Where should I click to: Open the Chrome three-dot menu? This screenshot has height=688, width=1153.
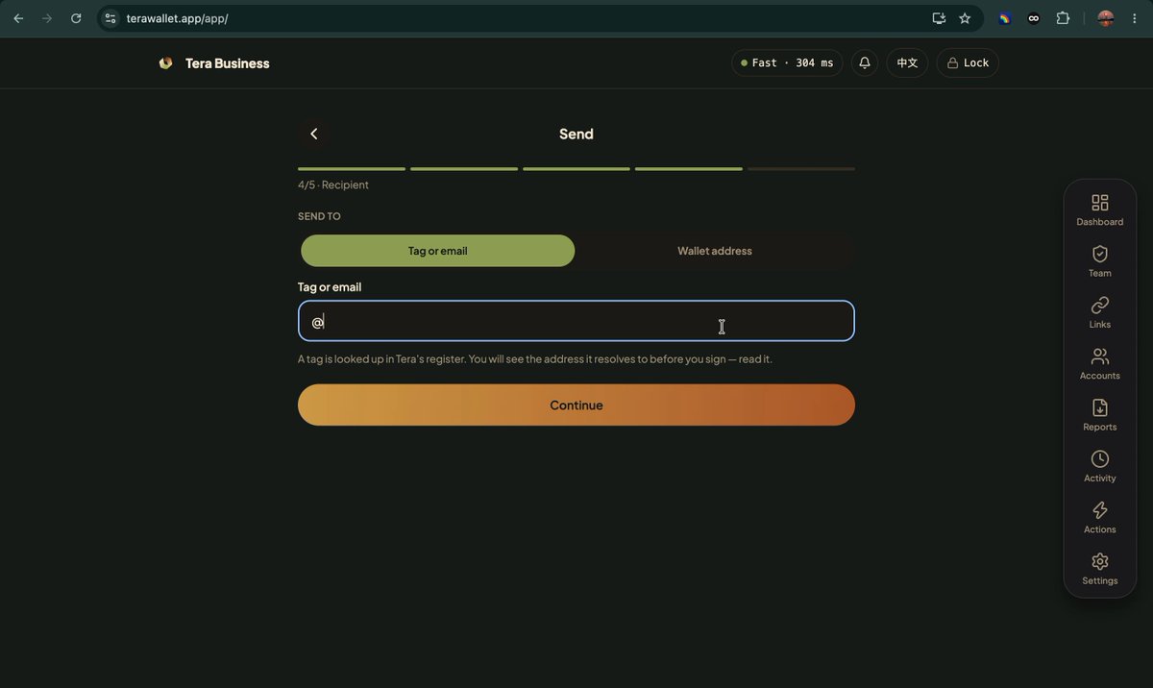coord(1134,18)
